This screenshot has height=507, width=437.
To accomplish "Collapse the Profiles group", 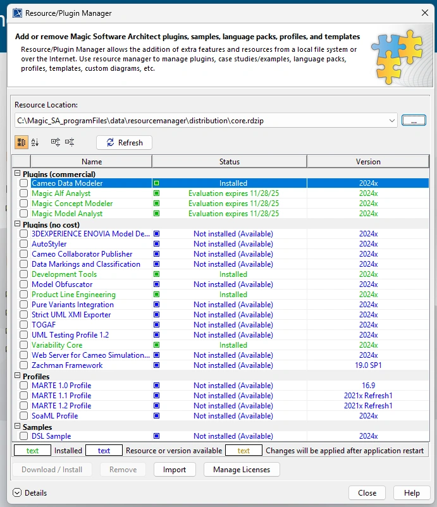I will (x=18, y=376).
